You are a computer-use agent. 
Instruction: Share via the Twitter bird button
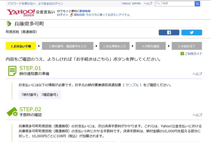(191, 32)
